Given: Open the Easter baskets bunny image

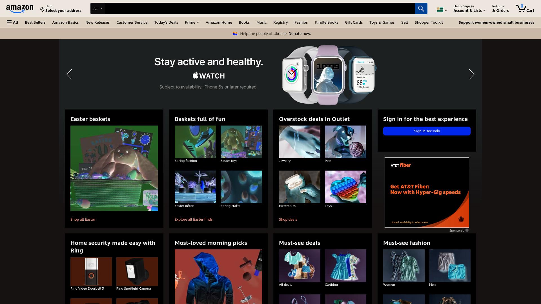Looking at the screenshot, I should (114, 168).
